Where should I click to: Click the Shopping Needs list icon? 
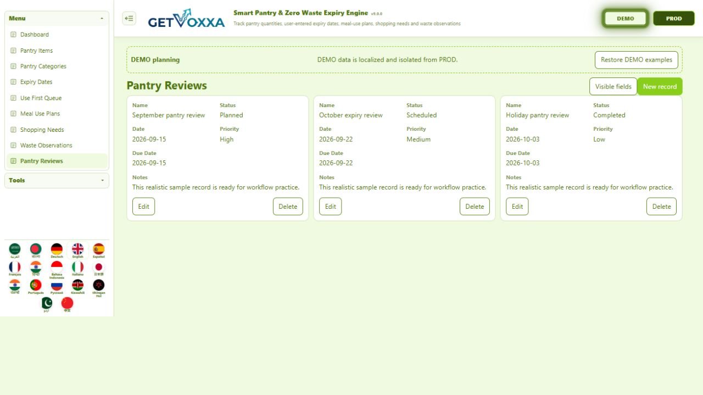click(14, 130)
